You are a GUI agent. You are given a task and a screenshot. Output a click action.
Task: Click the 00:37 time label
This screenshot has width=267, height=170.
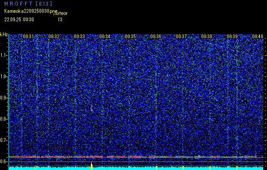[181, 37]
